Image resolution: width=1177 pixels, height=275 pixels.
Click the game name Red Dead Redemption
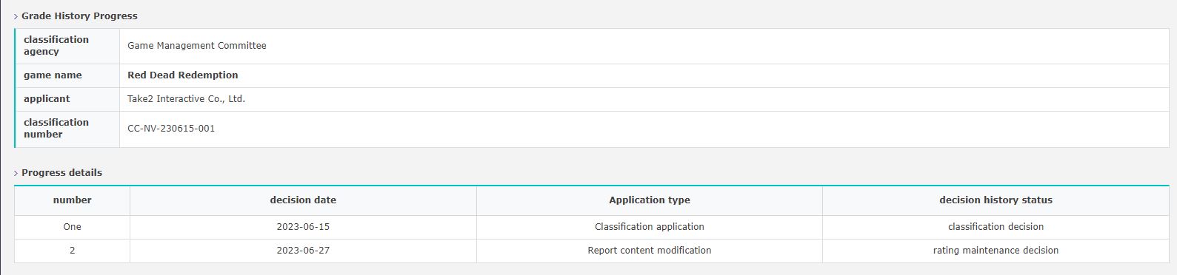(x=183, y=75)
